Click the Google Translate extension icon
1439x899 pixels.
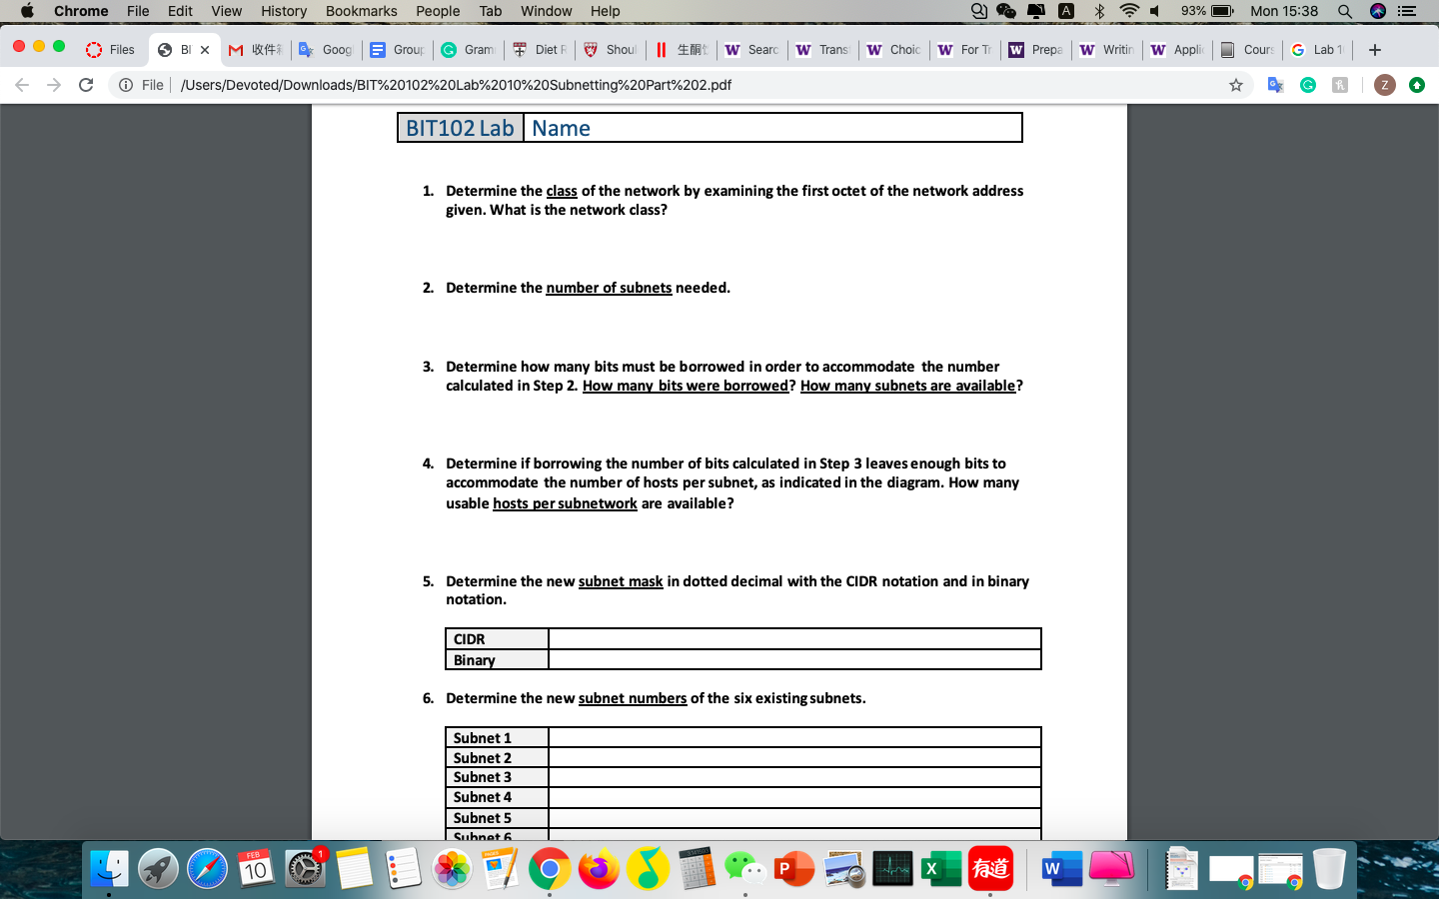tap(1276, 85)
